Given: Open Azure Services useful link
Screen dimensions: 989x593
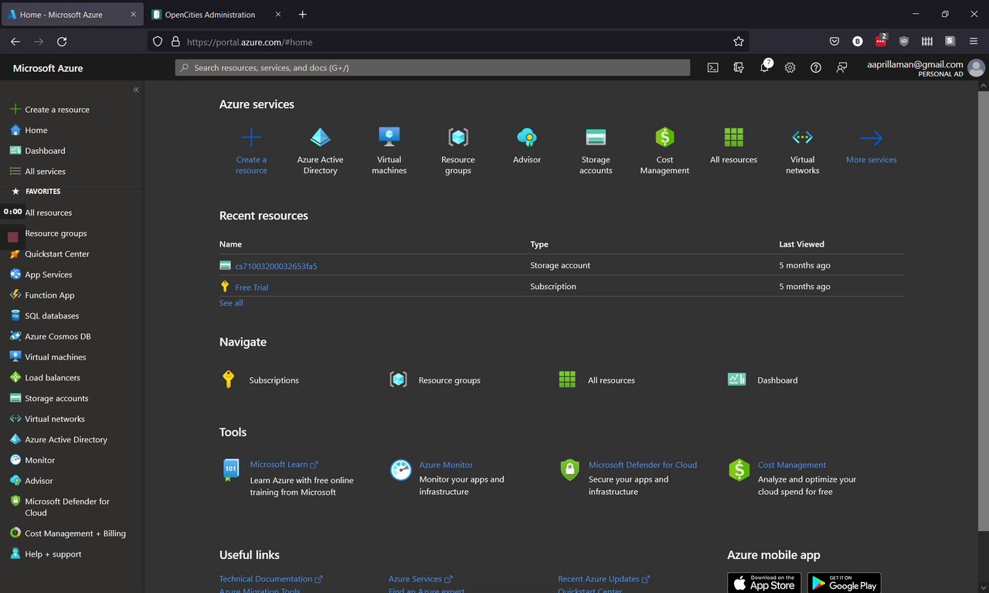Looking at the screenshot, I should pos(420,578).
